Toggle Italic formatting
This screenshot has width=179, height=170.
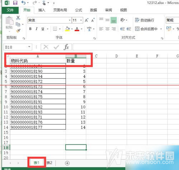click(37, 29)
